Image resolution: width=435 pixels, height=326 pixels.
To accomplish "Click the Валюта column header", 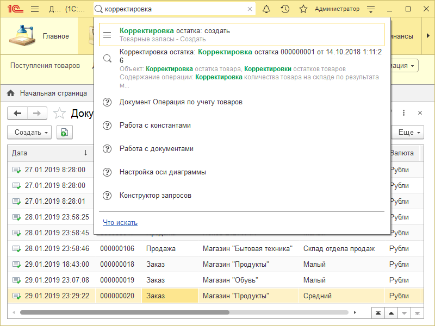I will [404, 153].
